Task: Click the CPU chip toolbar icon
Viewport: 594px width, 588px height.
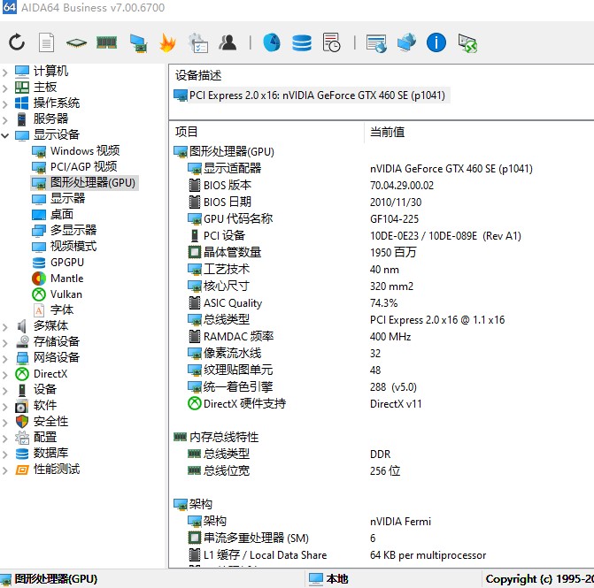Action: [x=76, y=42]
